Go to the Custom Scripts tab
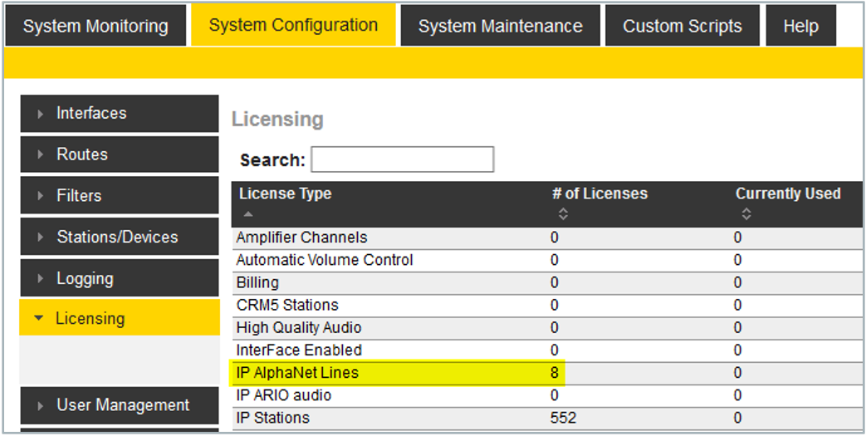The width and height of the screenshot is (866, 436). [x=682, y=27]
